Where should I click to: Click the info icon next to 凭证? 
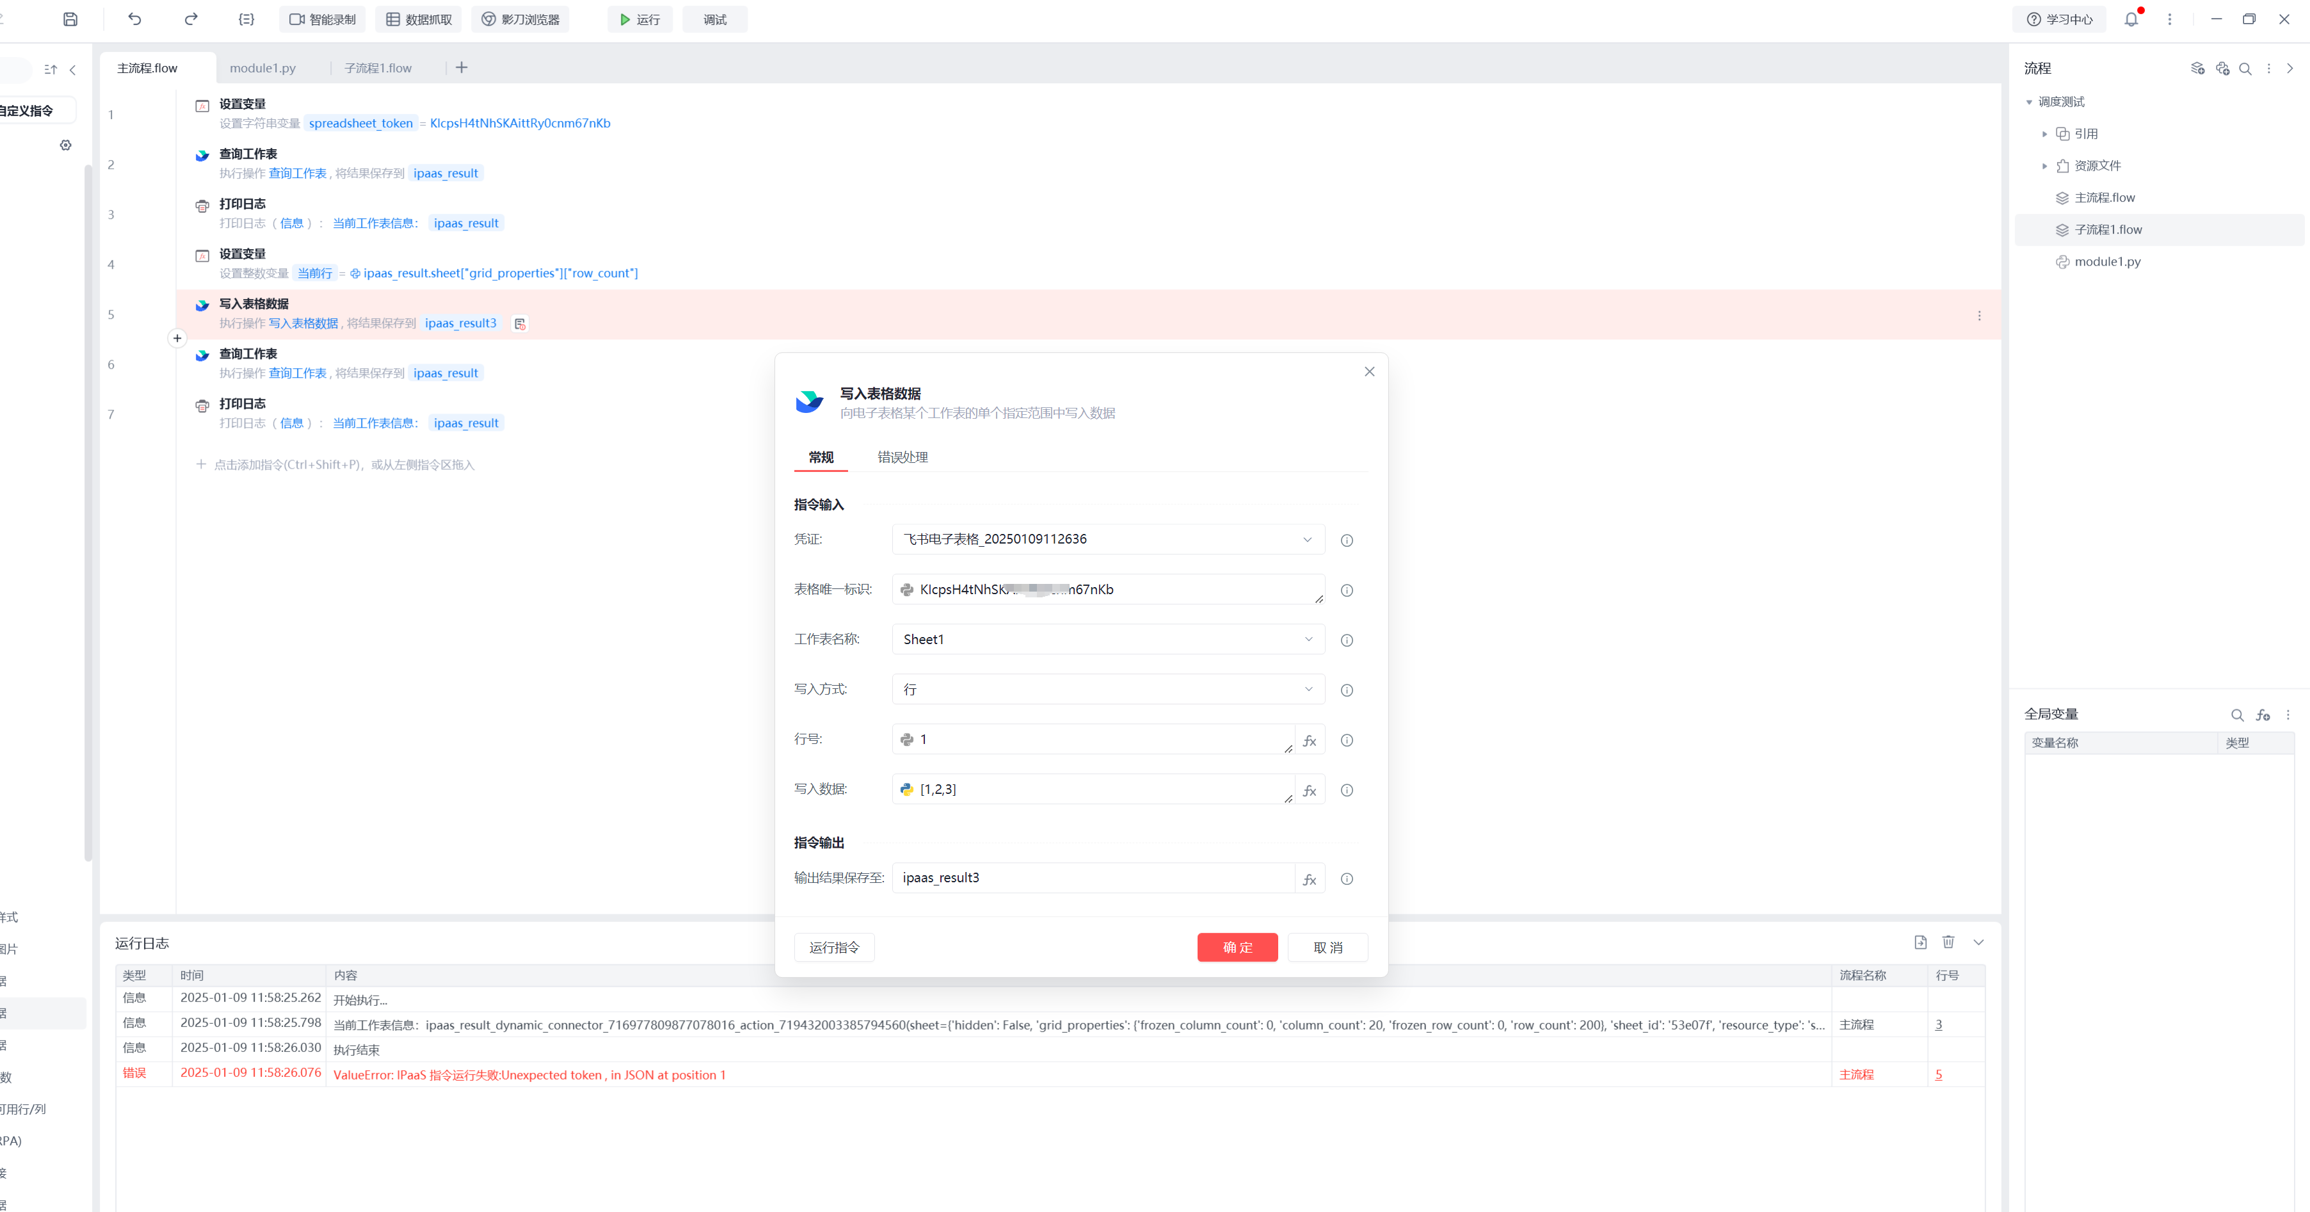click(1346, 540)
